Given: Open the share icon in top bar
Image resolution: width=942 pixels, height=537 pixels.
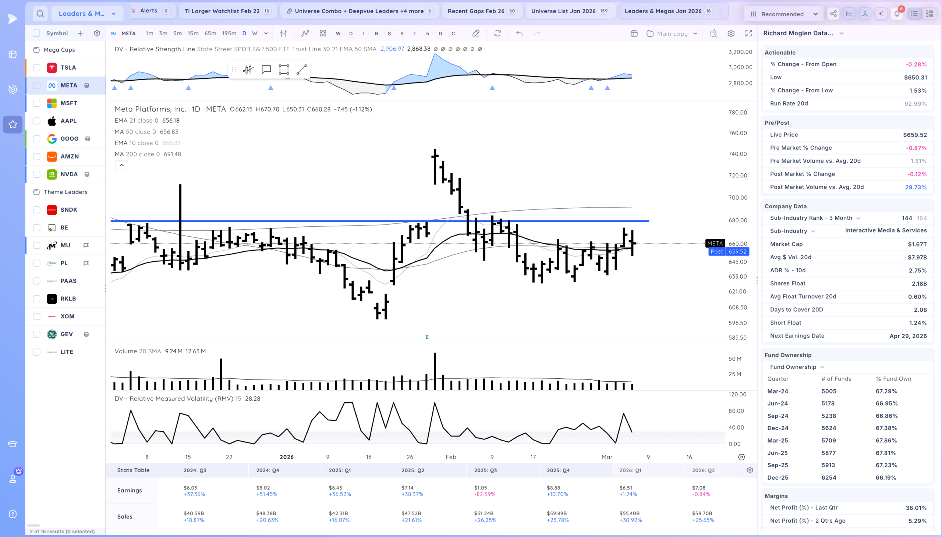Looking at the screenshot, I should point(833,14).
